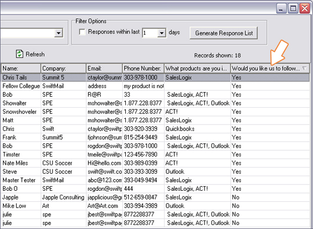Click the Art@Art.com email cell
The height and width of the screenshot is (229, 313).
tap(104, 206)
